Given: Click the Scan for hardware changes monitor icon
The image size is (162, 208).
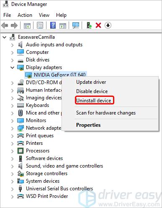Looking at the screenshot, I should (x=76, y=25).
